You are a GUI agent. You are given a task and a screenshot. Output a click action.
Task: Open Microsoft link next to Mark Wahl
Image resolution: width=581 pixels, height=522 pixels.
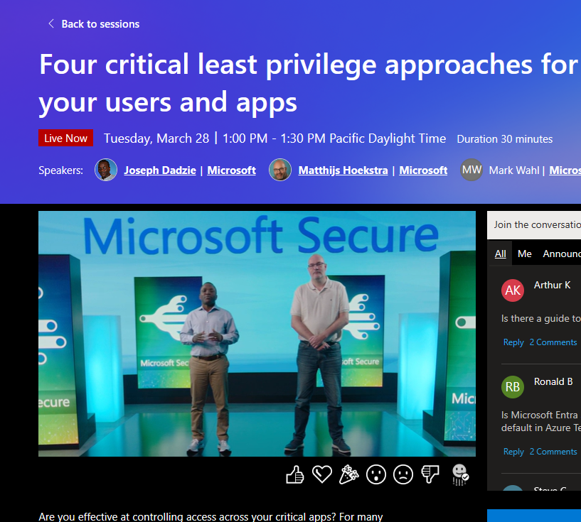tap(565, 170)
